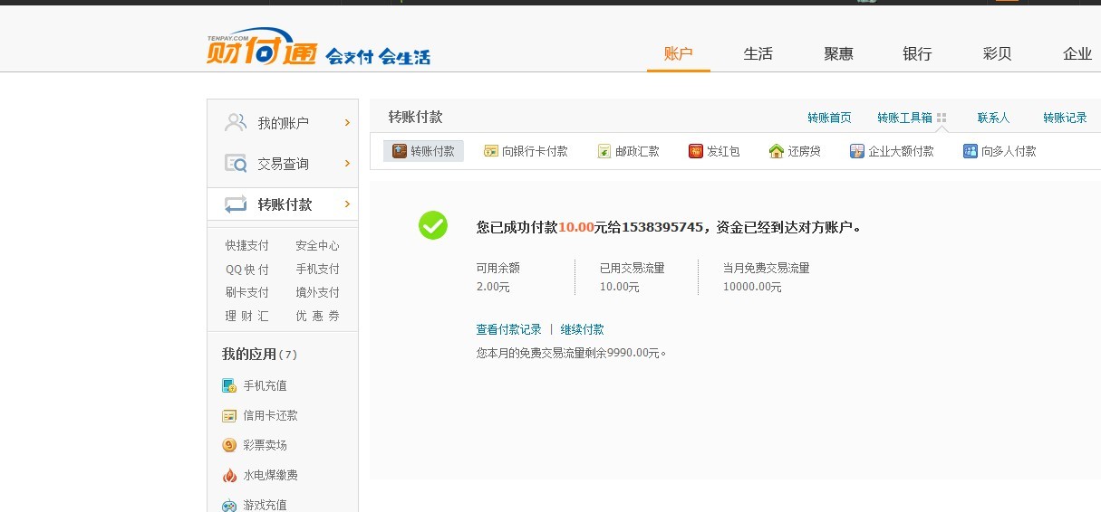Go to the 银行 tab

pyautogui.click(x=917, y=53)
